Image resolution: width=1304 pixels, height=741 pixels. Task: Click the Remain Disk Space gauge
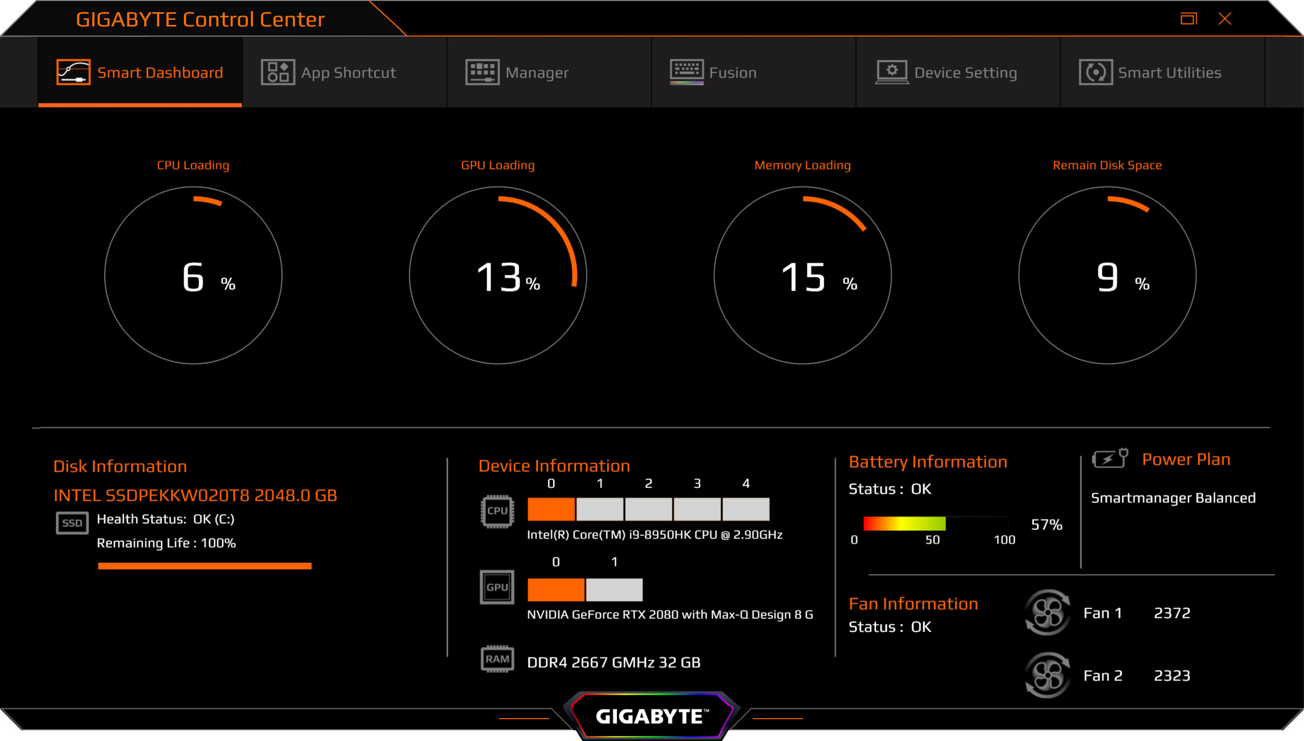[x=1107, y=275]
